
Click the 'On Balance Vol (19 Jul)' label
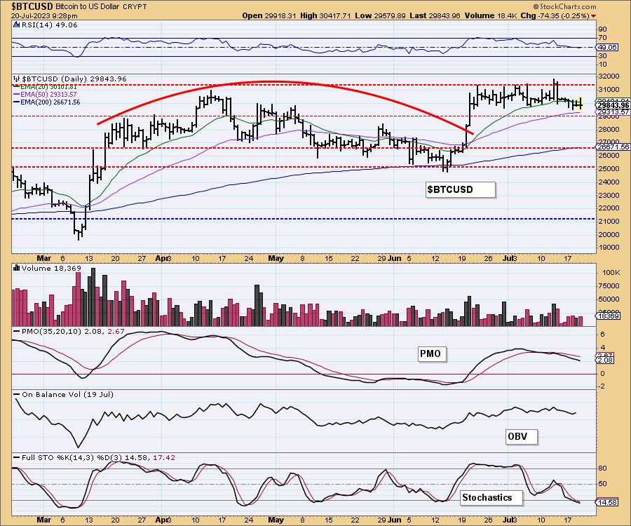pos(67,394)
